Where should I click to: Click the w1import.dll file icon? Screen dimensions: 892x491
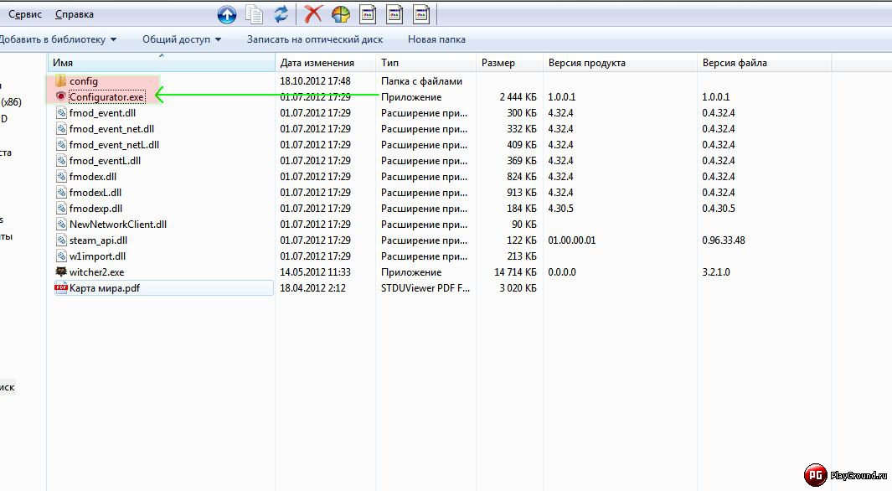click(61, 256)
